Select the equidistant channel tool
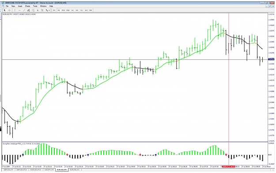The width and height of the screenshot is (276, 173). click(29, 11)
